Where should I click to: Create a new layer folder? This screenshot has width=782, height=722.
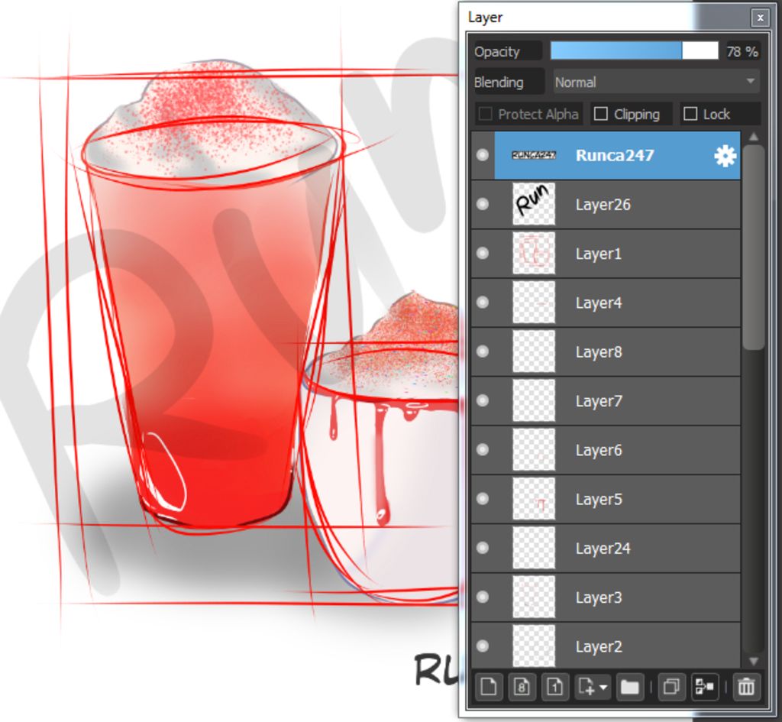click(x=629, y=687)
